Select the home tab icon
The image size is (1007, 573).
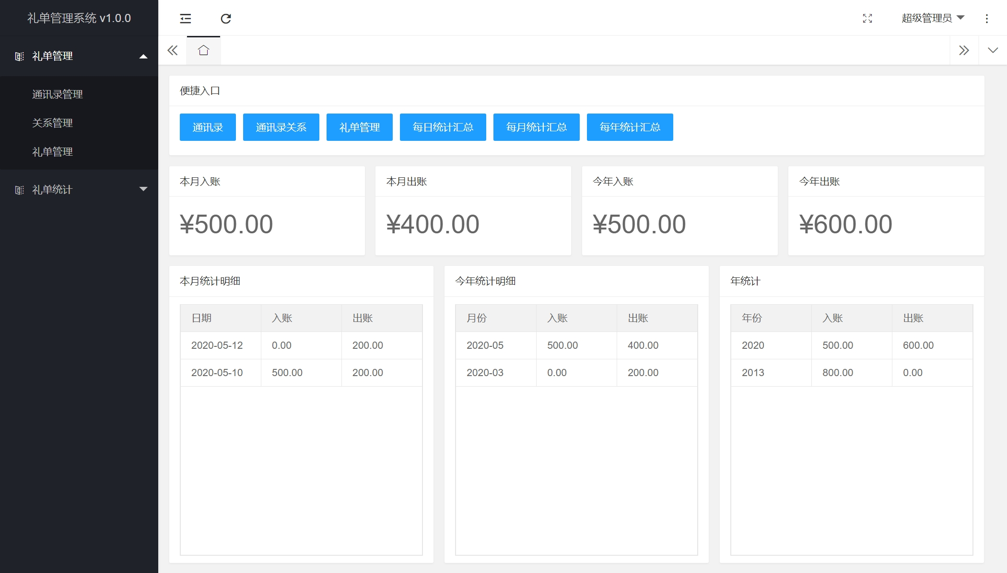[203, 50]
